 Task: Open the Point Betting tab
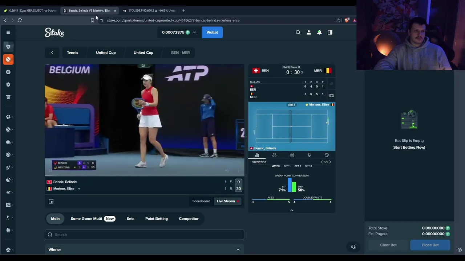[x=157, y=219]
